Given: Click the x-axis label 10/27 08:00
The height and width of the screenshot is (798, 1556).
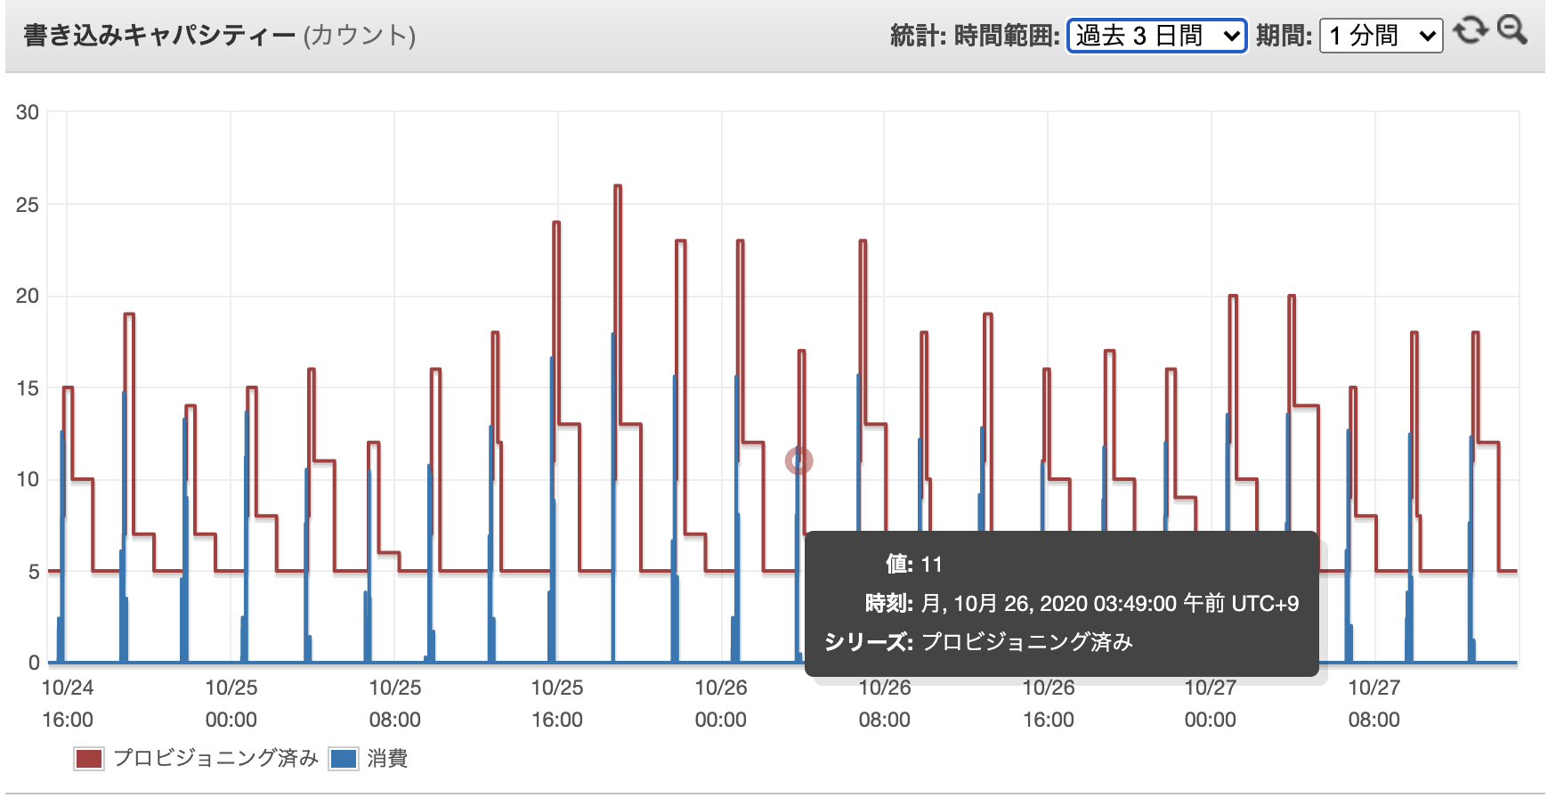Looking at the screenshot, I should [1374, 704].
